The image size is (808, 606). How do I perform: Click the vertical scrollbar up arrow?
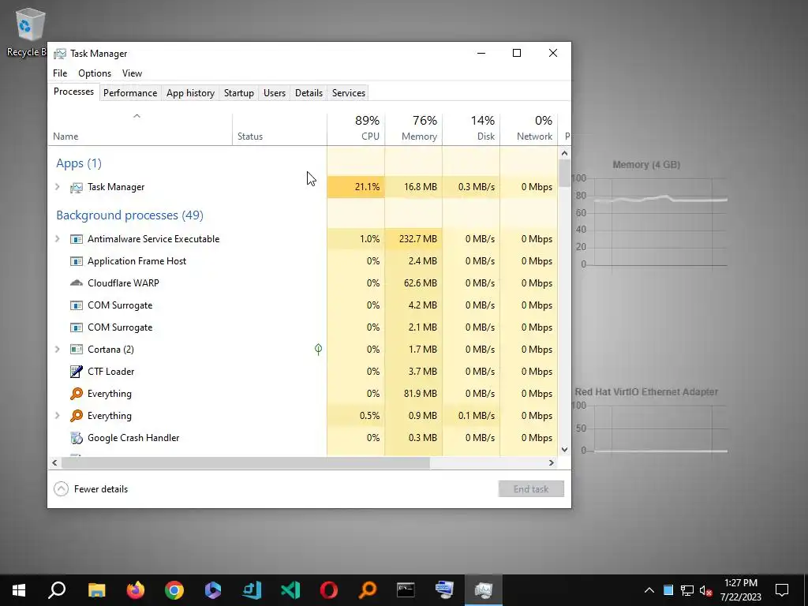pyautogui.click(x=564, y=153)
